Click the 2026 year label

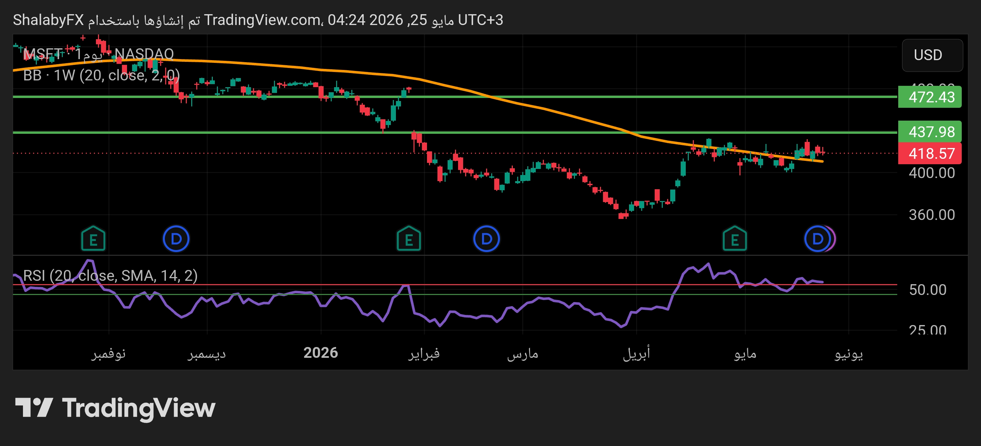(x=321, y=353)
